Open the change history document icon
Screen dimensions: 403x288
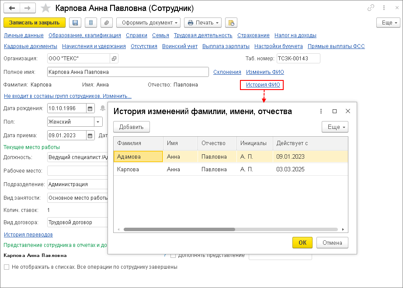231,23
